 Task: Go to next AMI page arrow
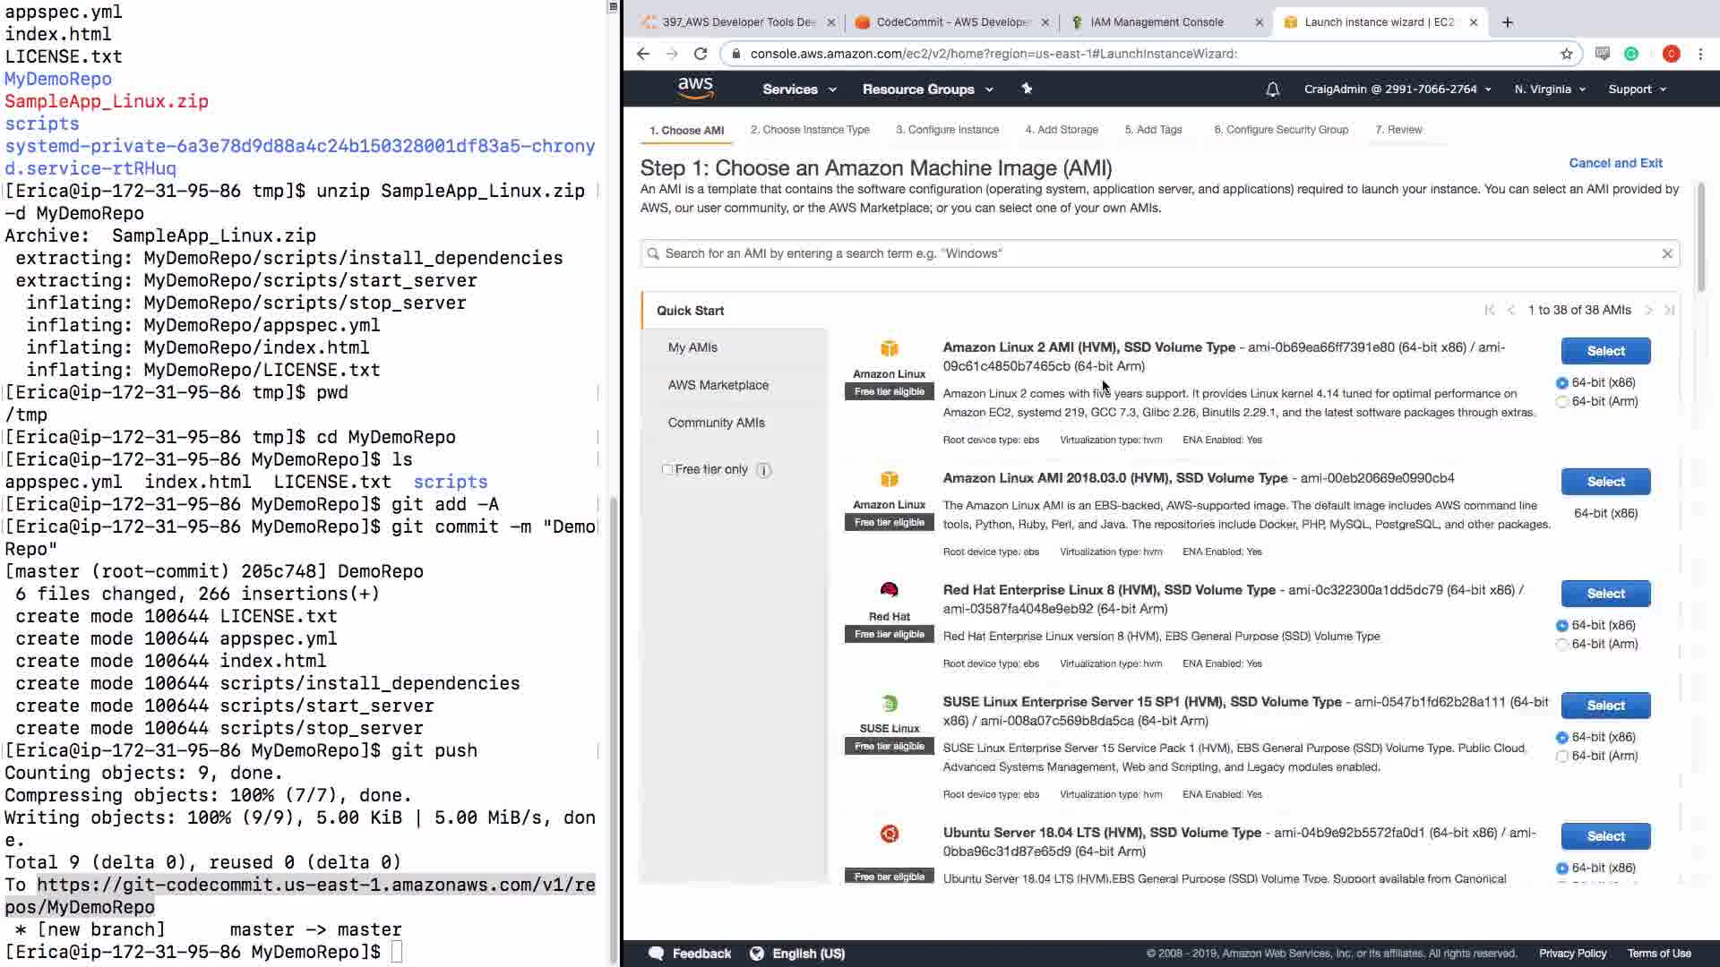[1648, 311]
